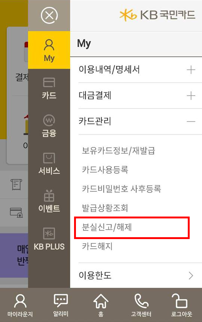Tap the 로그아웃 padlock icon
Screen dimensions: 202x322
pyautogui.click(x=180, y=301)
